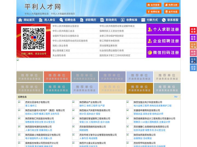Click the home icon beside 网站首页
The width and height of the screenshot is (197, 147).
pyautogui.click(x=20, y=20)
